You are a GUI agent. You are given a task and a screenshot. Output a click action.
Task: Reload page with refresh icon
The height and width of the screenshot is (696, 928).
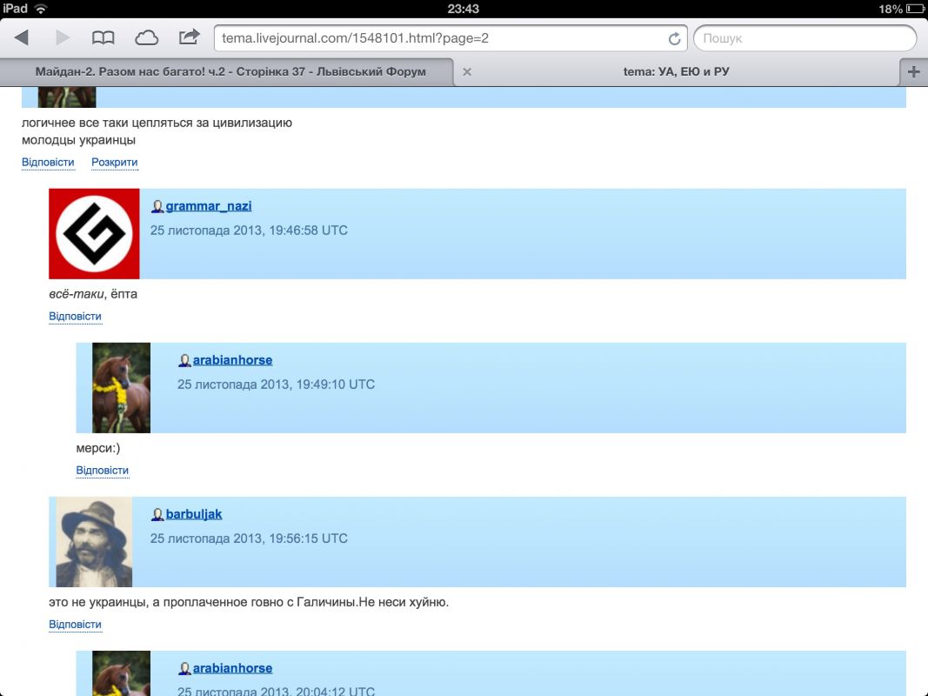(673, 39)
